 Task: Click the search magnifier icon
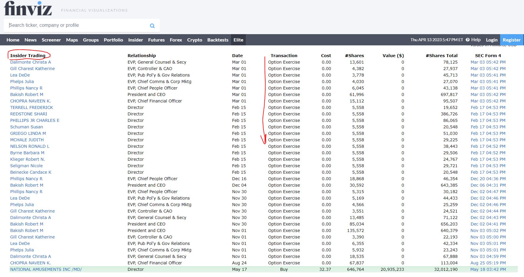pos(152,26)
